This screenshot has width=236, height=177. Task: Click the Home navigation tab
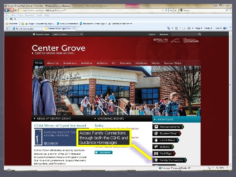click(x=39, y=63)
